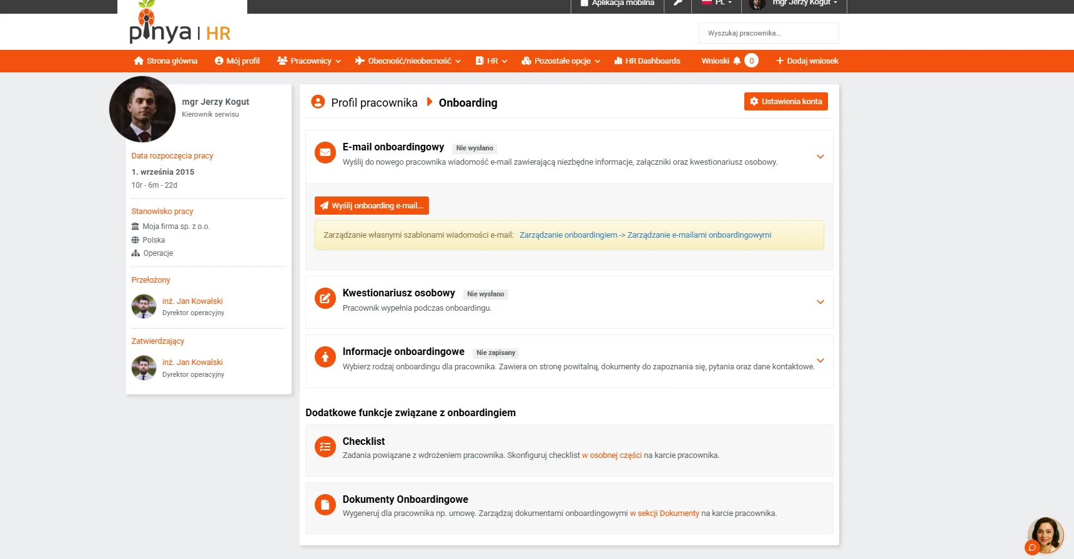Click the 'Checklist' heading
The height and width of the screenshot is (559, 1074).
[x=363, y=442]
